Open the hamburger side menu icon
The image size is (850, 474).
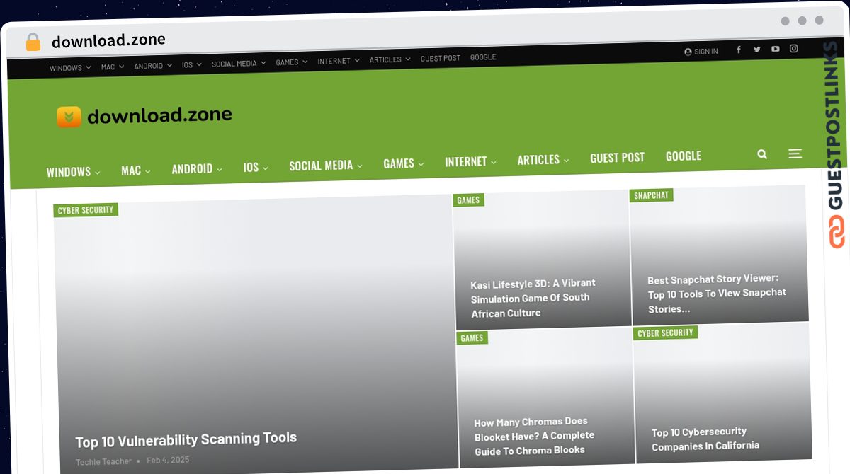[x=795, y=153]
